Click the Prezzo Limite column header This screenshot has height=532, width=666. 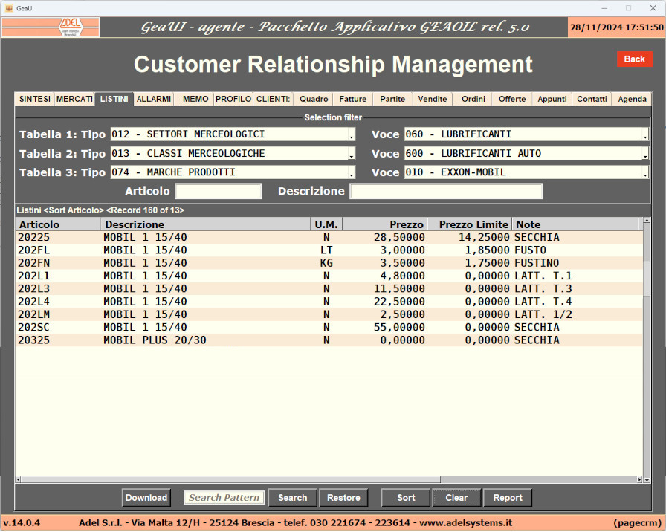470,224
